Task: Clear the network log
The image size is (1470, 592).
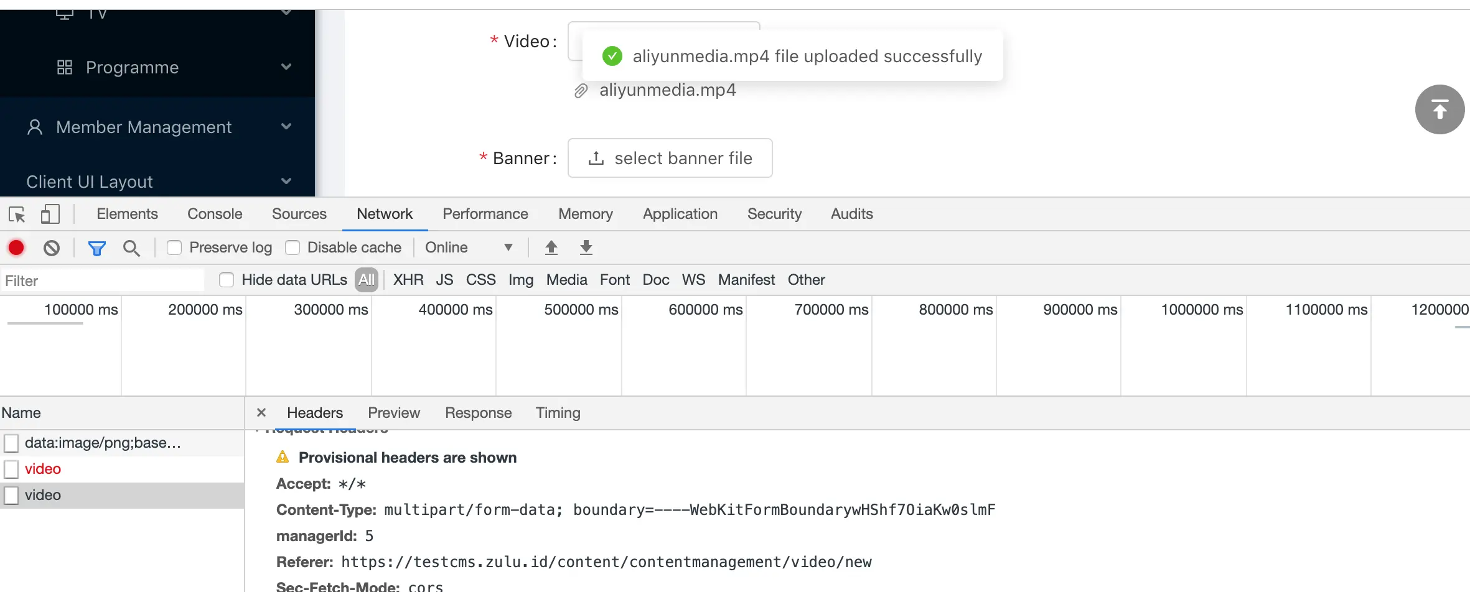Action: click(x=52, y=248)
